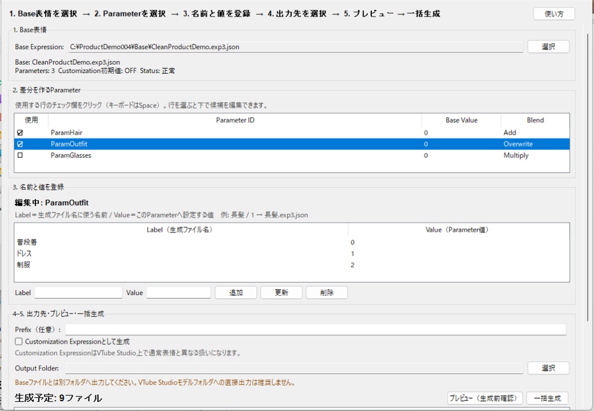Focus the Label input field
This screenshot has width=594, height=411.
click(x=78, y=293)
